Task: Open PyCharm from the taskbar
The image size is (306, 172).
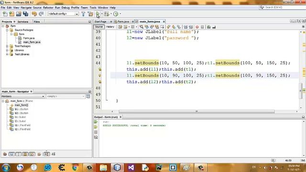Action: click(159, 167)
